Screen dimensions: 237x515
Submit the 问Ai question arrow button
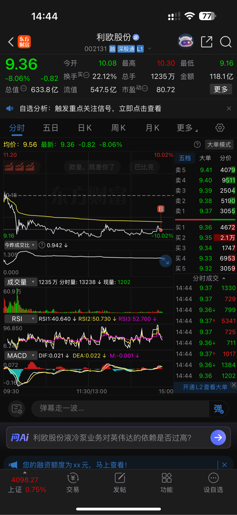click(218, 438)
